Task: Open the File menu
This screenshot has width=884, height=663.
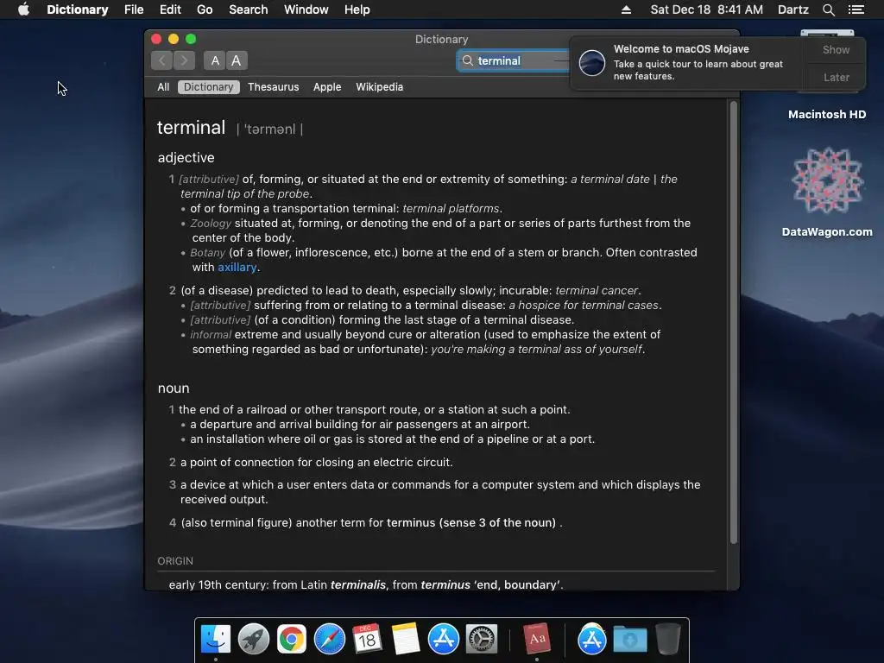Action: pos(134,9)
